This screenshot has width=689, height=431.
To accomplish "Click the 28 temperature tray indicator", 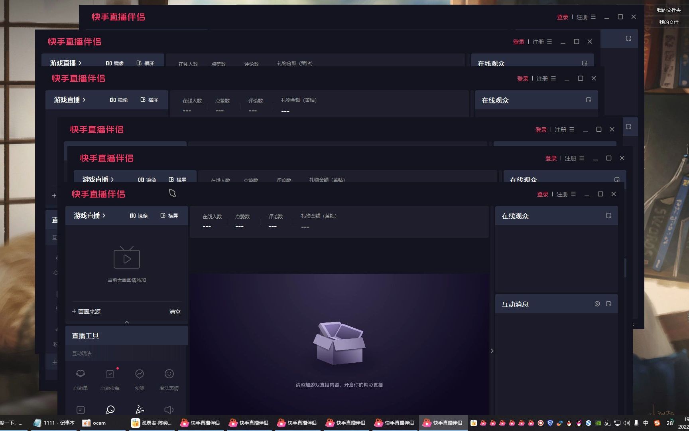I will coord(670,423).
